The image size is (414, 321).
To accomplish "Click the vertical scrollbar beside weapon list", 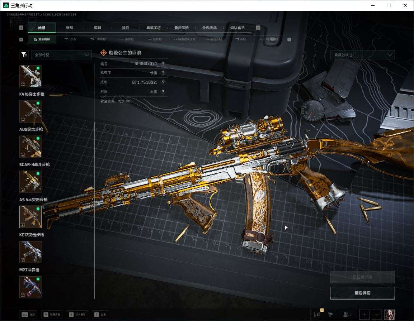I will tap(94, 211).
